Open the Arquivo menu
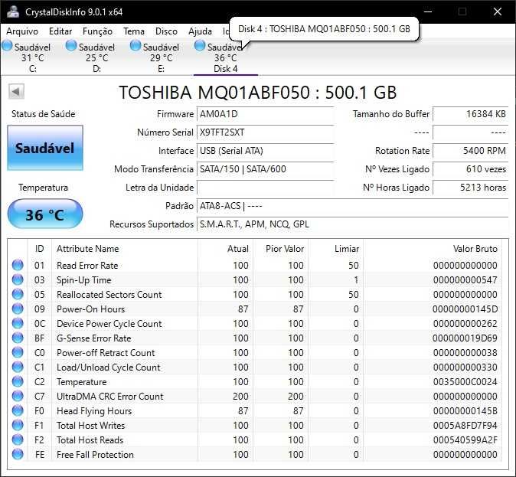Image resolution: width=516 pixels, height=477 pixels. pyautogui.click(x=22, y=31)
